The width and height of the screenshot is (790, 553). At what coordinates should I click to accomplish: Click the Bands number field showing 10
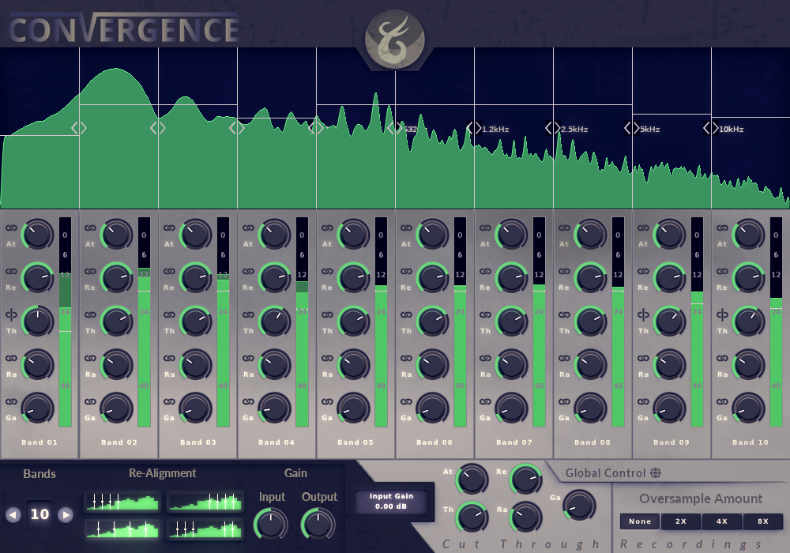39,515
